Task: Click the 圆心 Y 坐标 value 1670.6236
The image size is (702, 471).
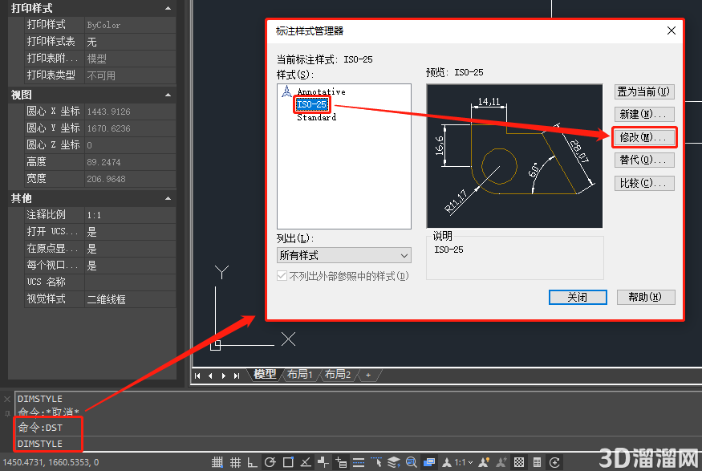Action: pos(130,128)
